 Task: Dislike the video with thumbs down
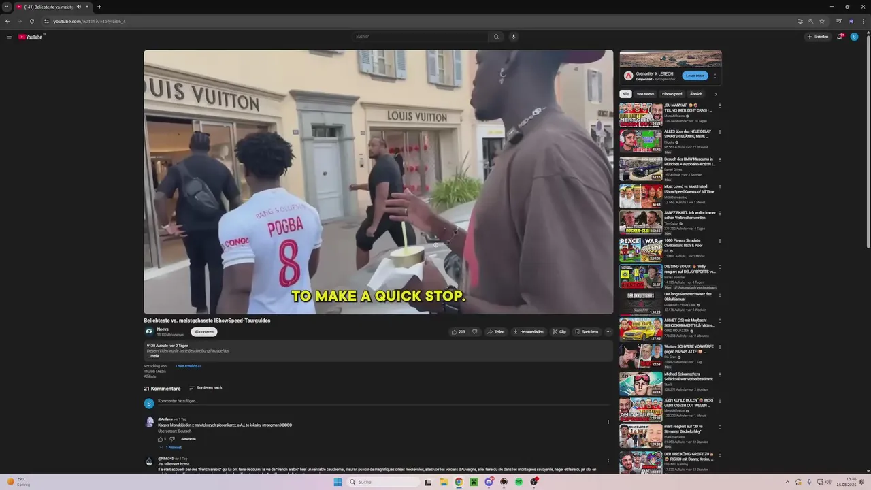[x=474, y=332]
